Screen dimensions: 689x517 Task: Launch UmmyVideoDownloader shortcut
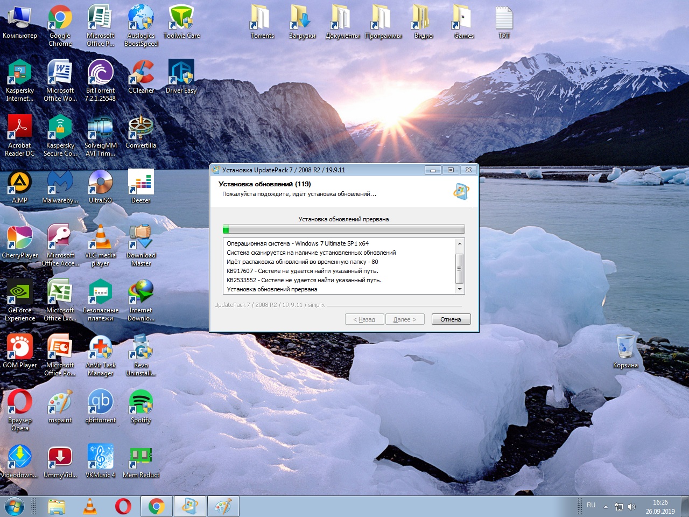click(60, 462)
